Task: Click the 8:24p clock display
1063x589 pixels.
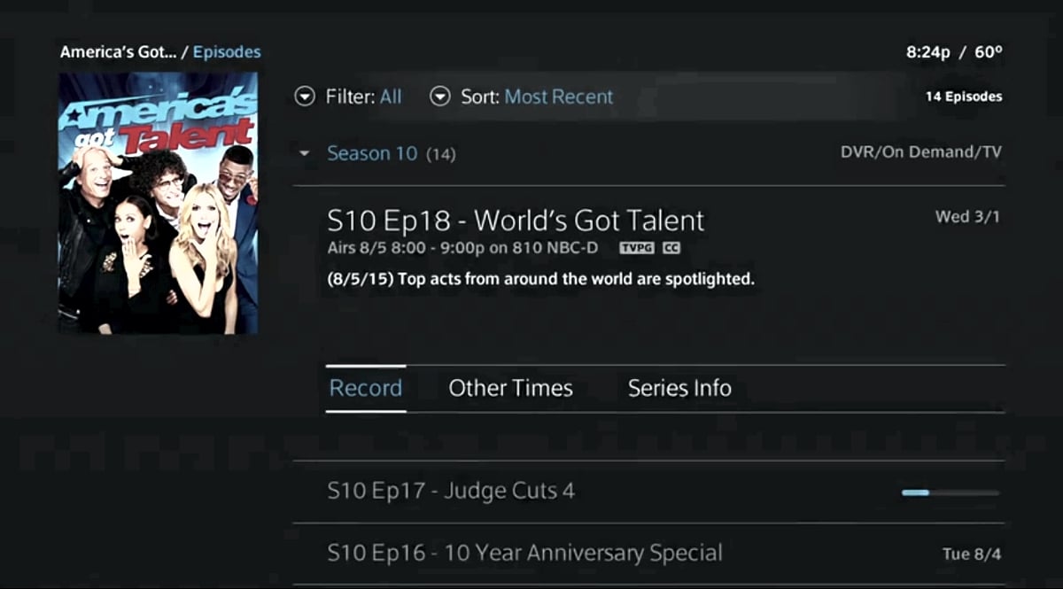Action: click(928, 51)
